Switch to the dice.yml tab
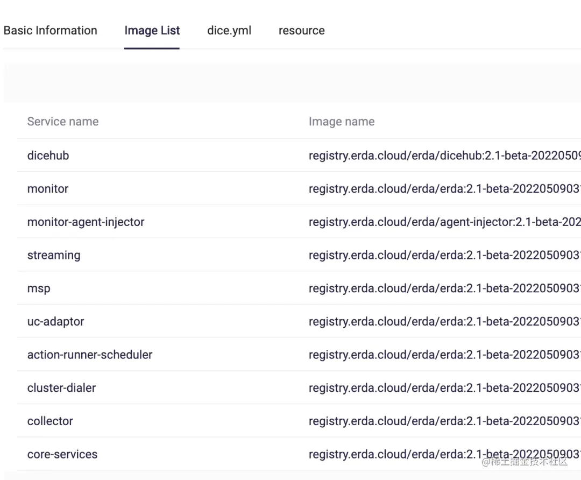The image size is (581, 480). click(x=229, y=30)
